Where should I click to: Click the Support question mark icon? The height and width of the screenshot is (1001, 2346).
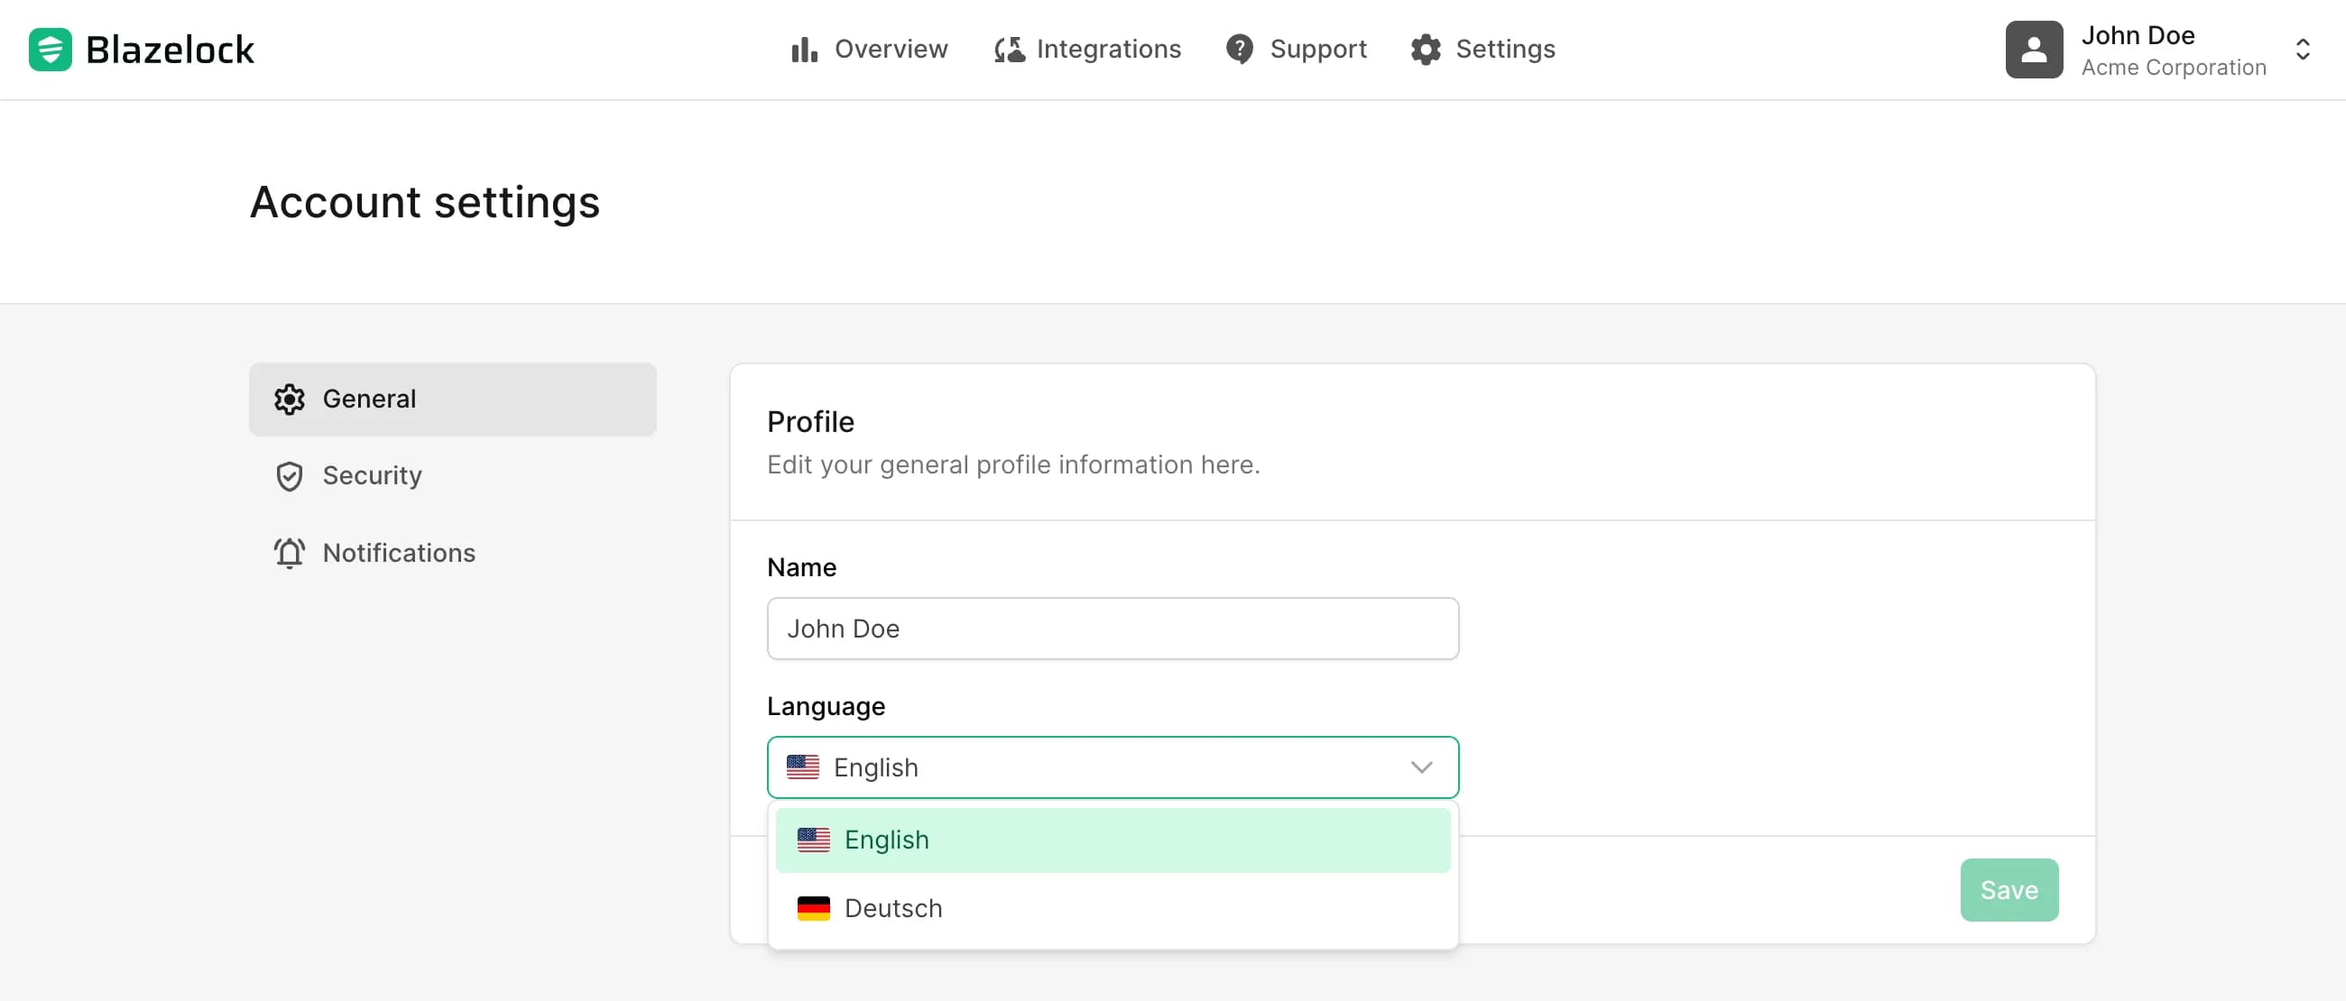[1240, 49]
